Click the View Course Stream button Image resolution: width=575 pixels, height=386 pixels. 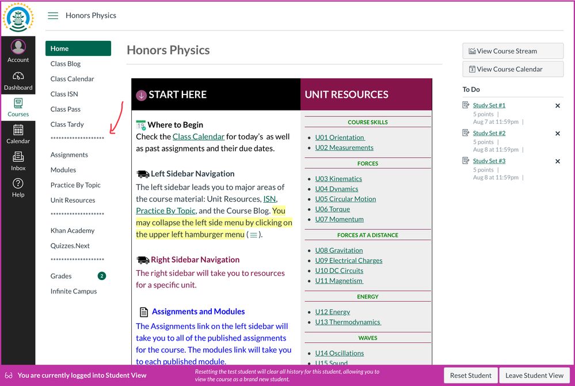pyautogui.click(x=512, y=51)
